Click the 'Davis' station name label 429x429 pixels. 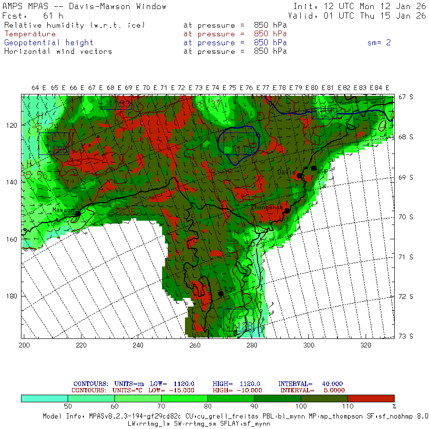tap(286, 173)
